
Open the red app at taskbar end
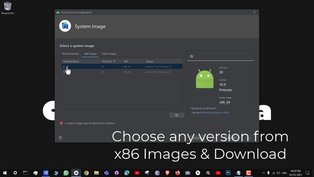pyautogui.click(x=249, y=173)
